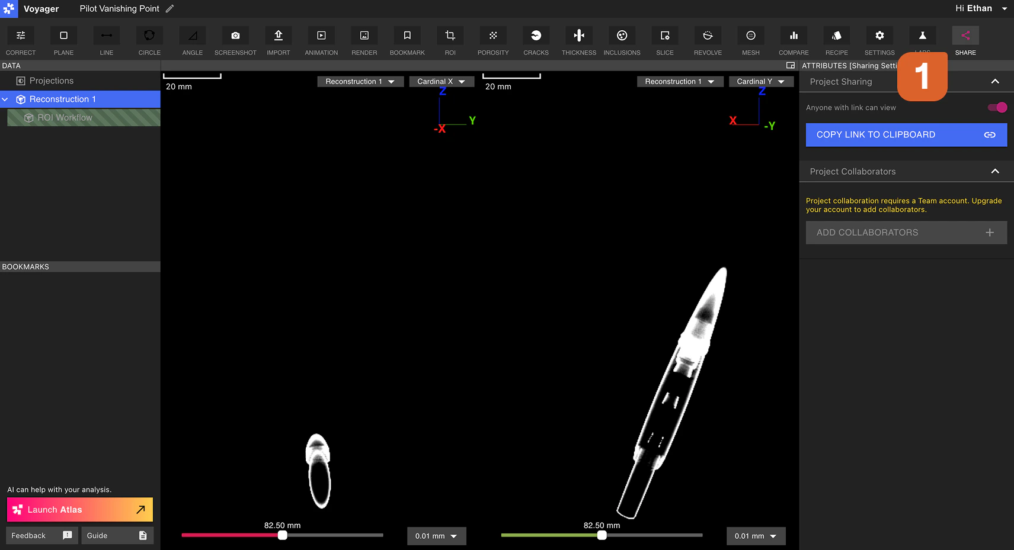The height and width of the screenshot is (550, 1014).
Task: Click COPY LINK TO CLIPBOARD
Action: (906, 134)
